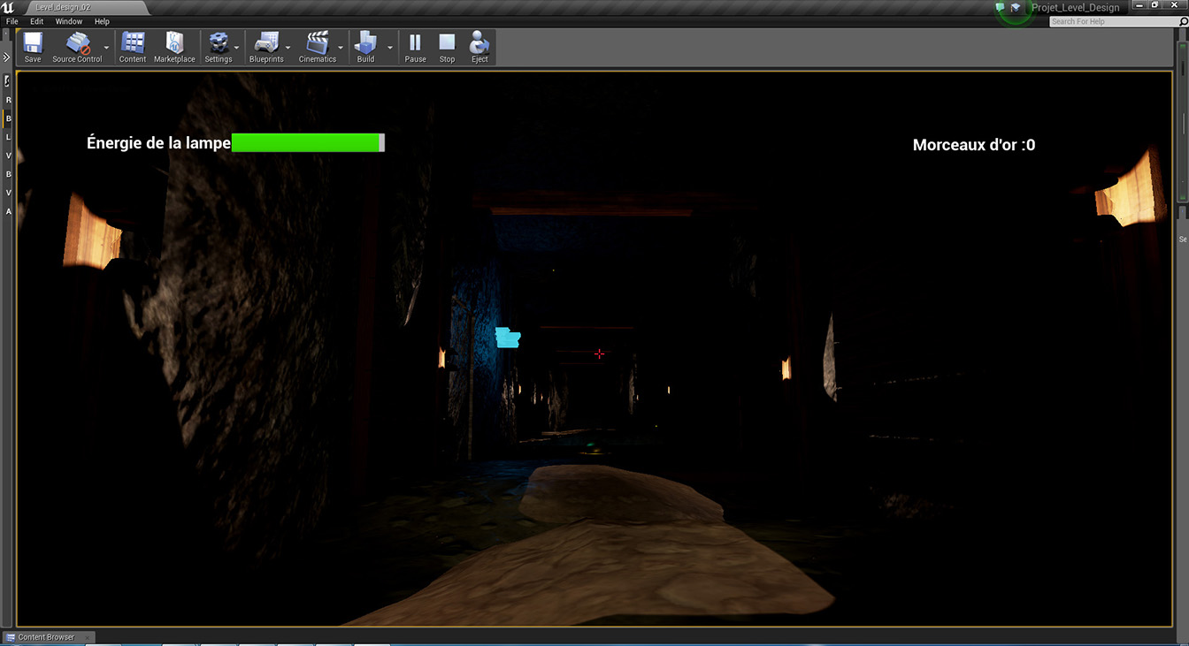This screenshot has width=1189, height=646.
Task: Expand the Blueprints dropdown arrow
Action: tap(288, 48)
